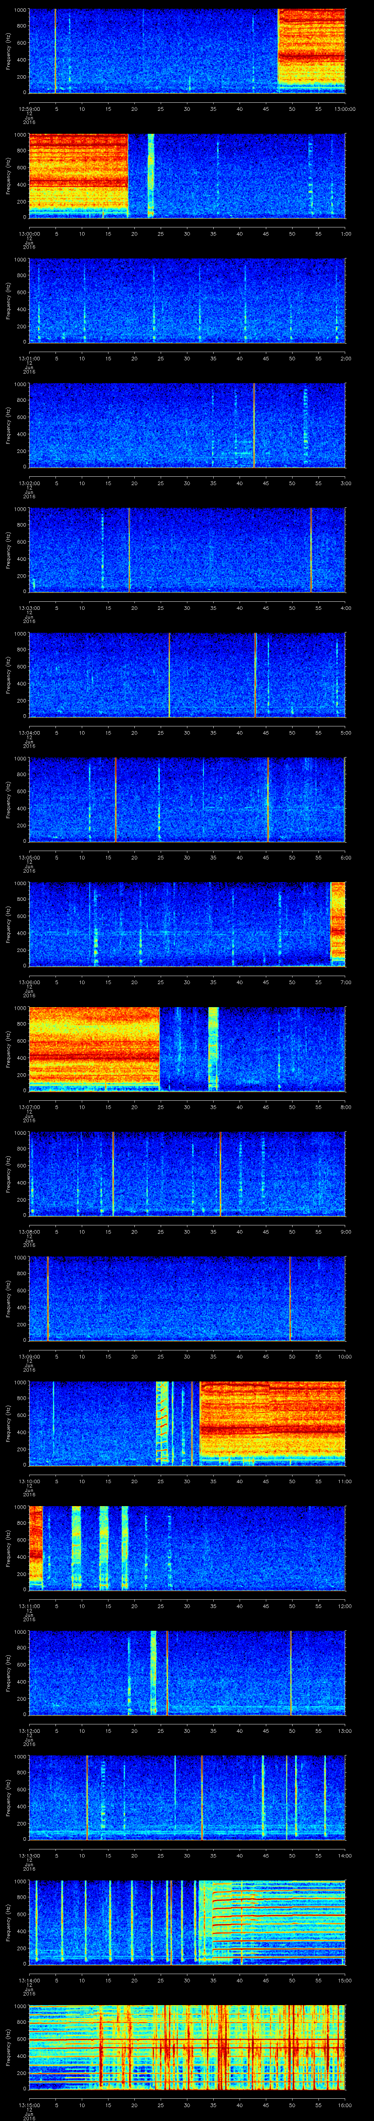Click the 8:00 end label of 13:07:00 row
374x2121 pixels.
click(x=345, y=1107)
